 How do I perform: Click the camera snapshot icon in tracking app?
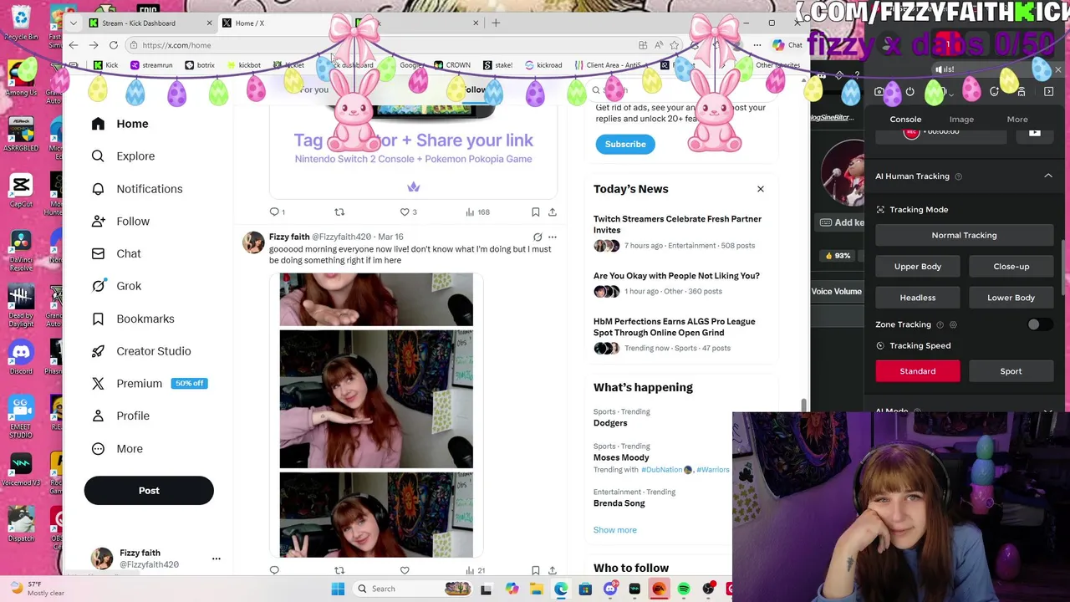[x=879, y=92]
